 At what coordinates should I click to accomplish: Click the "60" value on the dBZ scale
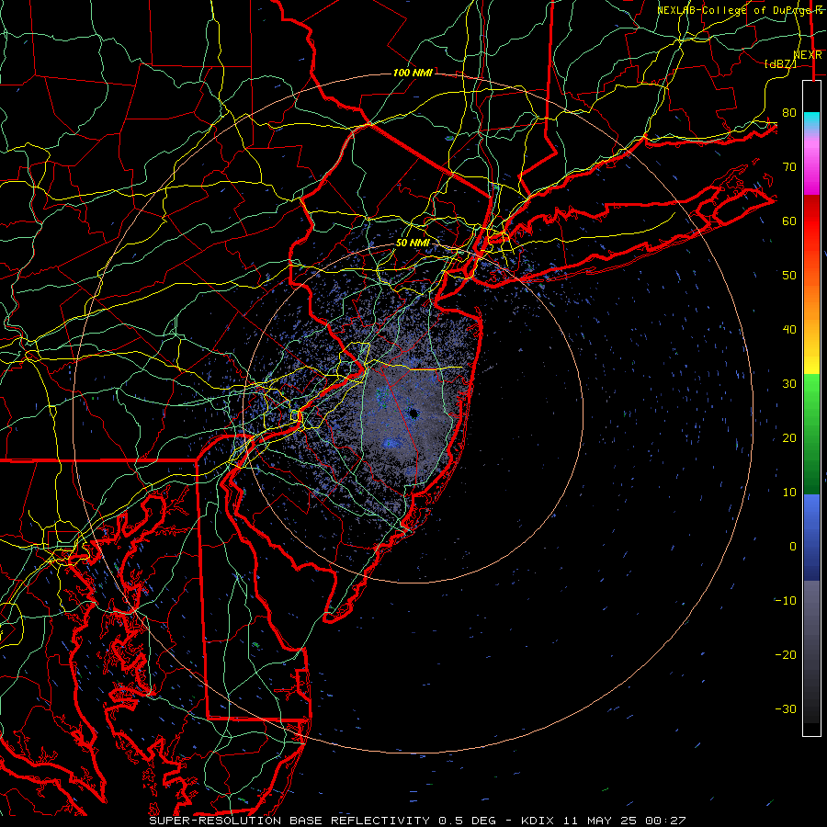pyautogui.click(x=789, y=221)
